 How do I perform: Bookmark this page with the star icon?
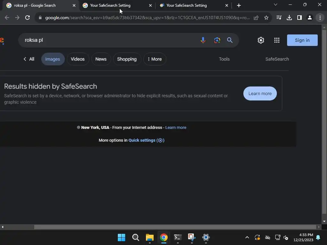(266, 18)
